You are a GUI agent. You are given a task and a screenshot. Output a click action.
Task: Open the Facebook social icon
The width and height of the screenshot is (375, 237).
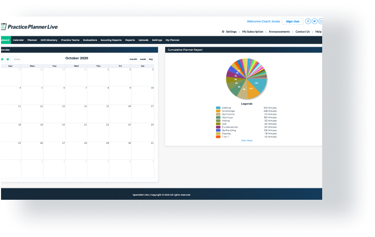308,21
